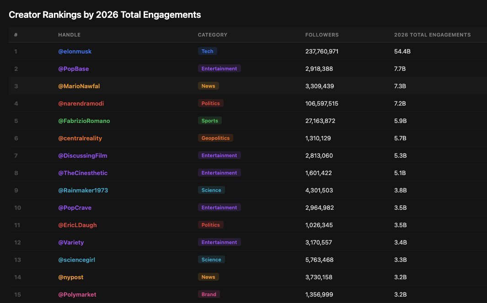The image size is (487, 303).
Task: Visit the @narendramodi handle
Action: [x=81, y=104]
